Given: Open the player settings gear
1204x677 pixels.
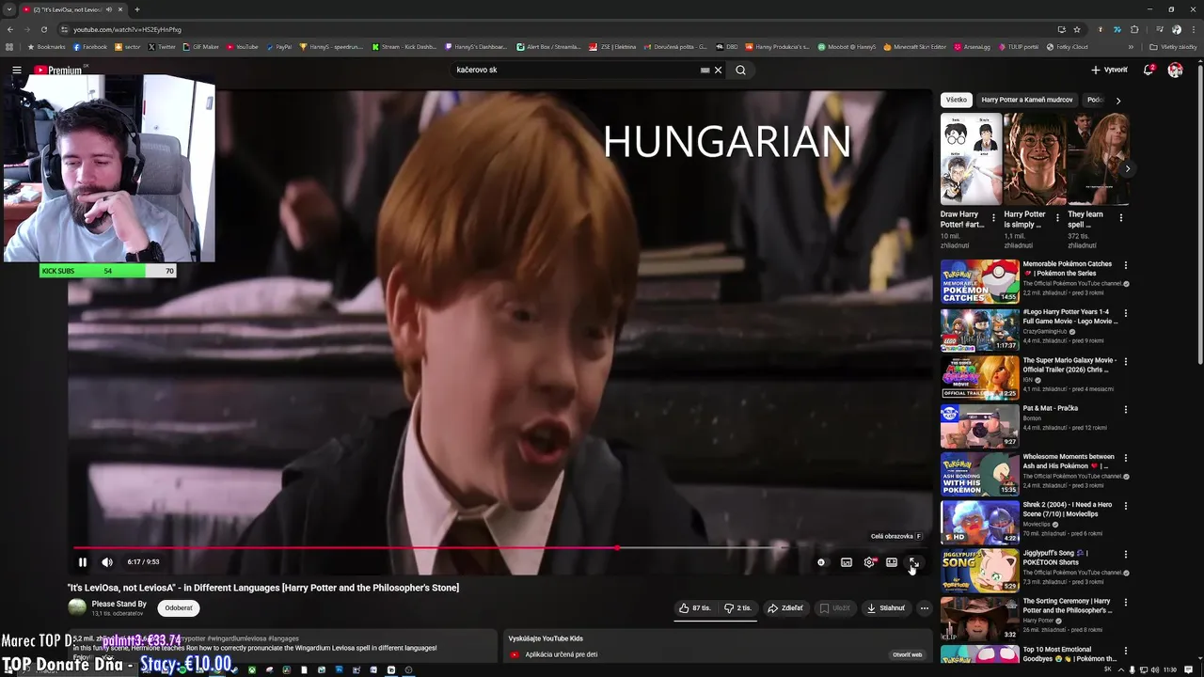Looking at the screenshot, I should click(x=869, y=562).
